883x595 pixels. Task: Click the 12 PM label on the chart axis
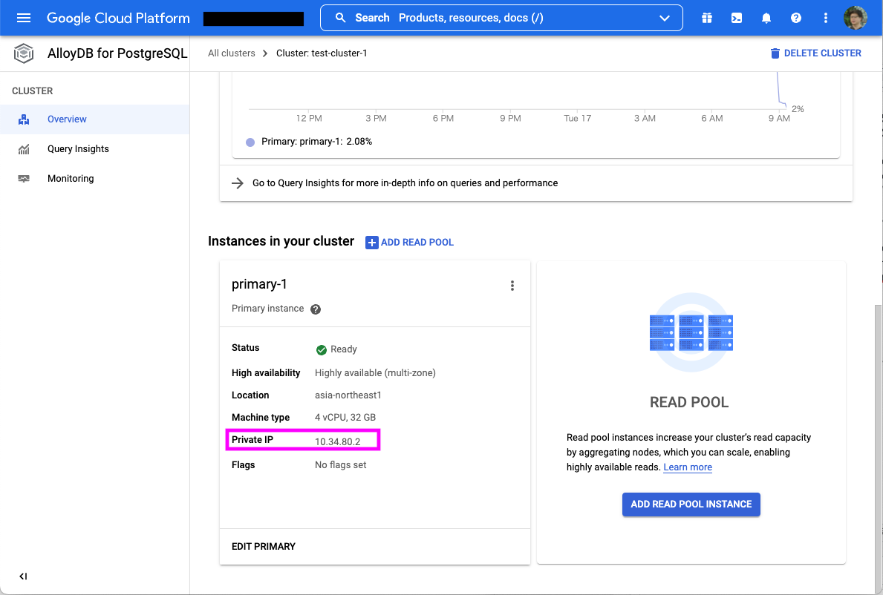click(309, 118)
